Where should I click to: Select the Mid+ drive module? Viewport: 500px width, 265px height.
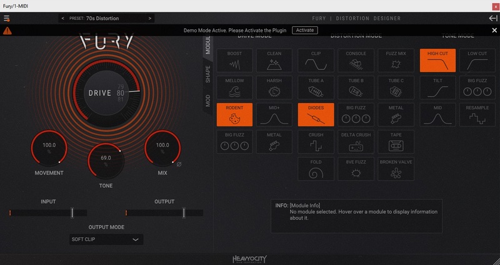pyautogui.click(x=274, y=115)
